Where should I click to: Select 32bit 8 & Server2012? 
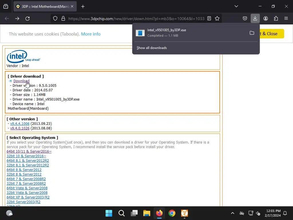[24, 174]
